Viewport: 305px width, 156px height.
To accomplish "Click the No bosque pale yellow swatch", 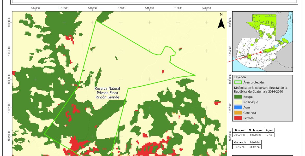I will (x=238, y=102).
